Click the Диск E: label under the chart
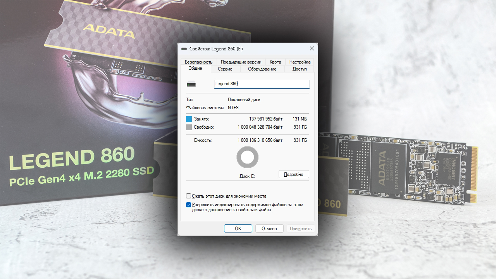 click(247, 176)
